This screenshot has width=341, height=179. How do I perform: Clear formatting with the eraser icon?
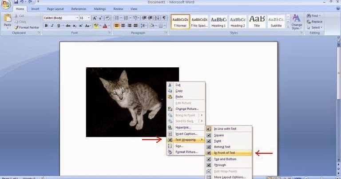click(x=107, y=18)
